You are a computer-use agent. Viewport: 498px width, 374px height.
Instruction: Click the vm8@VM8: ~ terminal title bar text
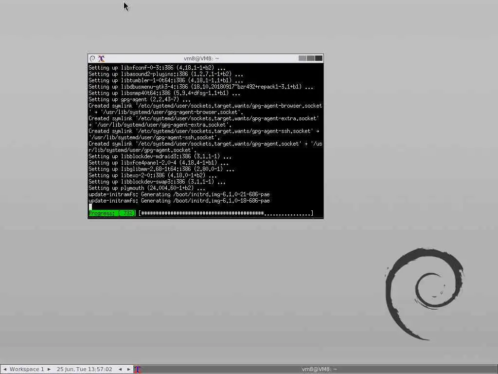[201, 58]
